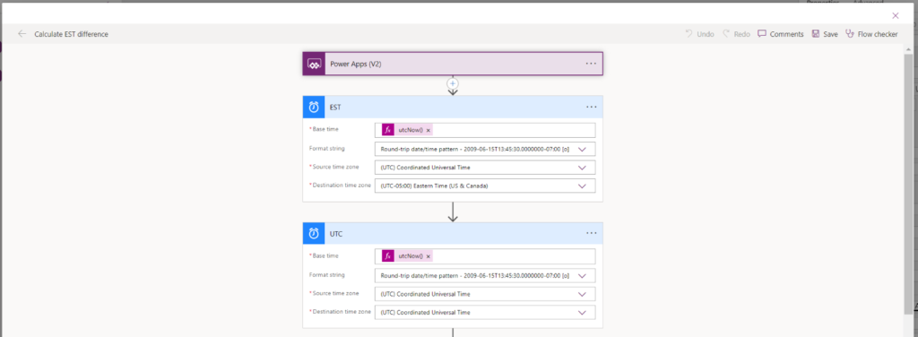This screenshot has width=918, height=337.
Task: Run the Flow checker
Action: pyautogui.click(x=871, y=34)
